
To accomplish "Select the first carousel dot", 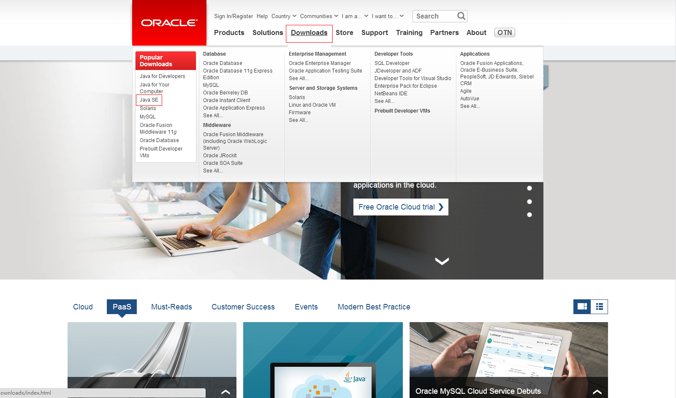I will coord(529,188).
